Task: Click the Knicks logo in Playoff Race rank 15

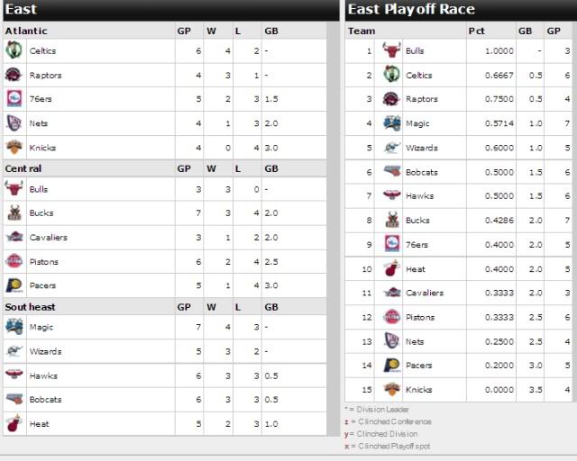Action: pos(391,389)
